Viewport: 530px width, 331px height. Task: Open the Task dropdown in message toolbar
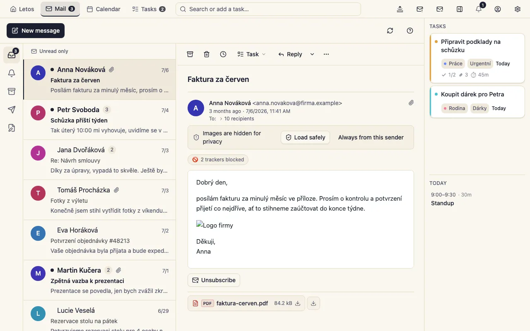click(x=251, y=54)
